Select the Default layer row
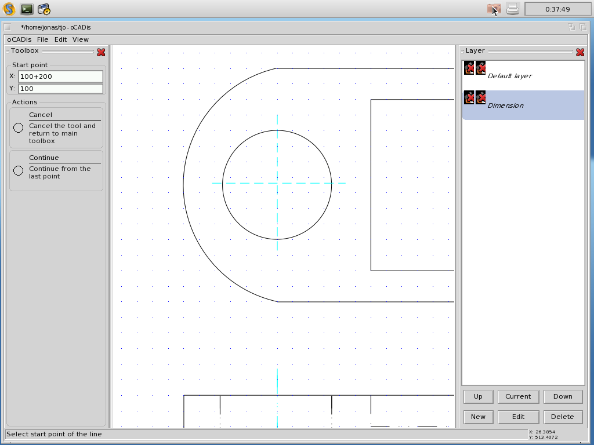Viewport: 594px width, 445px height. 523,76
